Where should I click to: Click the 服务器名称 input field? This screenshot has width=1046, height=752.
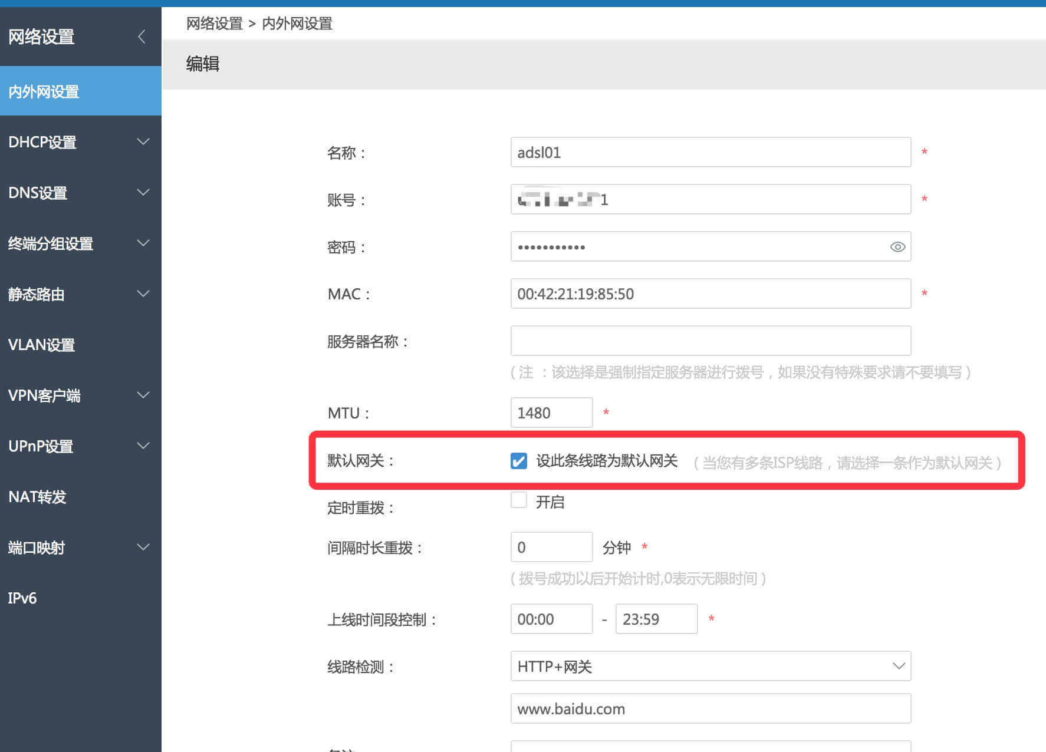711,341
